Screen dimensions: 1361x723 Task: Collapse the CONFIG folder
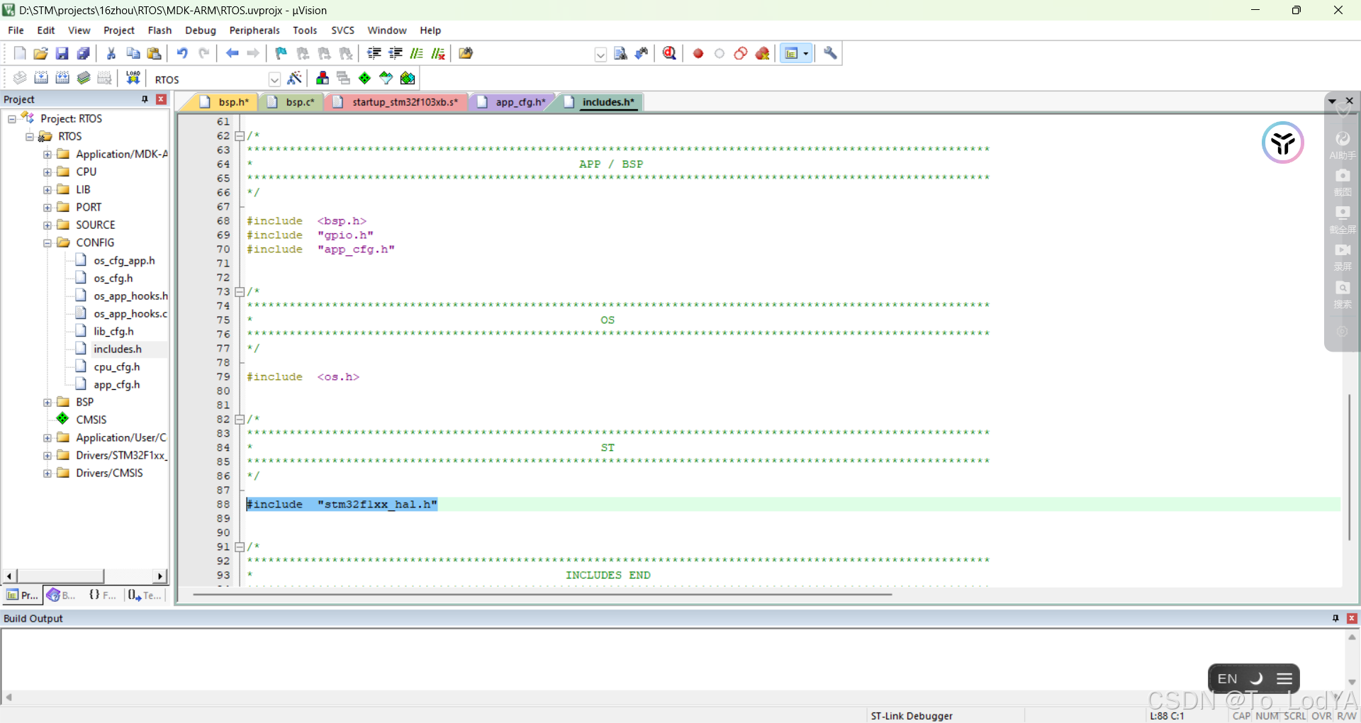point(47,243)
